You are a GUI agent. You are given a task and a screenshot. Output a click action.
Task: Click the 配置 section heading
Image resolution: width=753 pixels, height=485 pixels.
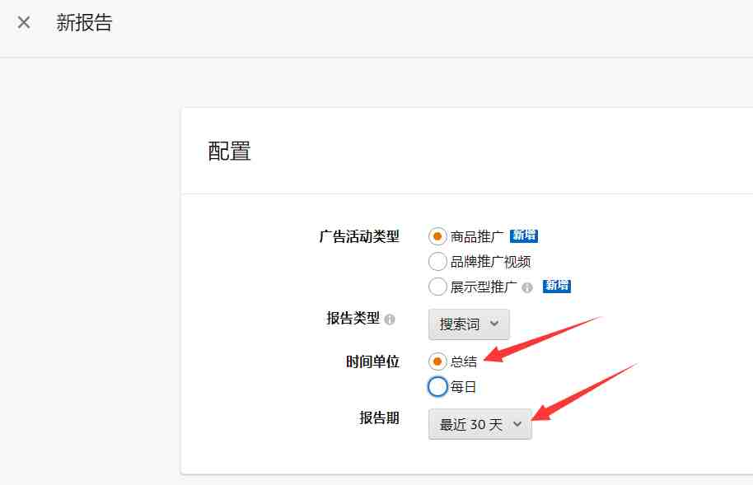click(229, 152)
